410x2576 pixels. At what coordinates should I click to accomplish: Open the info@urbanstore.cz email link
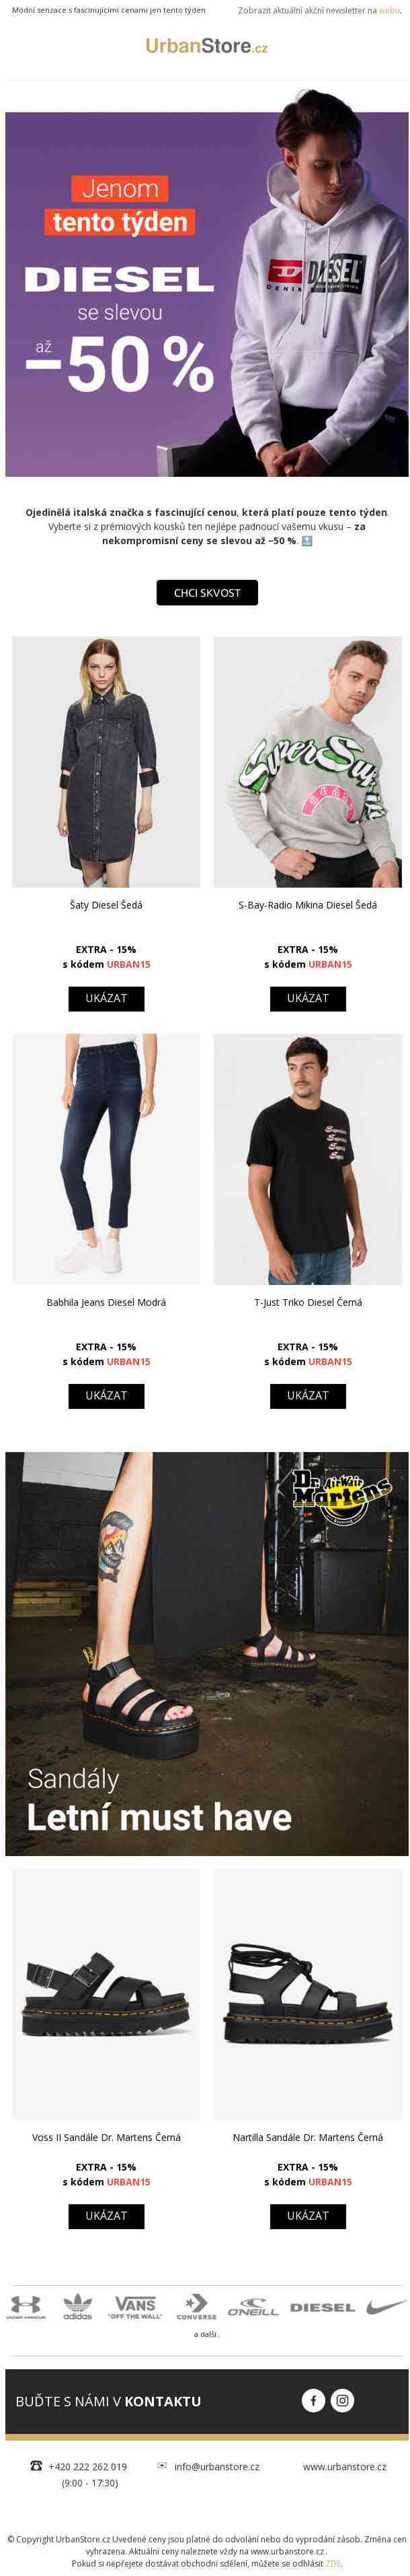pyautogui.click(x=216, y=2466)
